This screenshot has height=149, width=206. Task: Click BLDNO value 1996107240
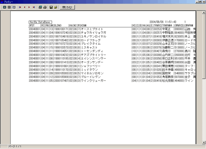[61, 33]
